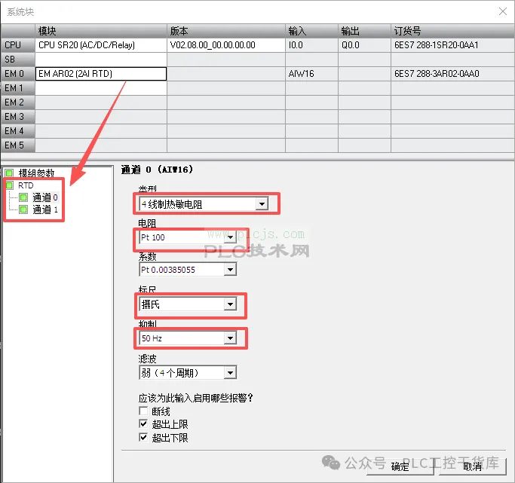Close the 系统块 dialog window

(x=502, y=11)
